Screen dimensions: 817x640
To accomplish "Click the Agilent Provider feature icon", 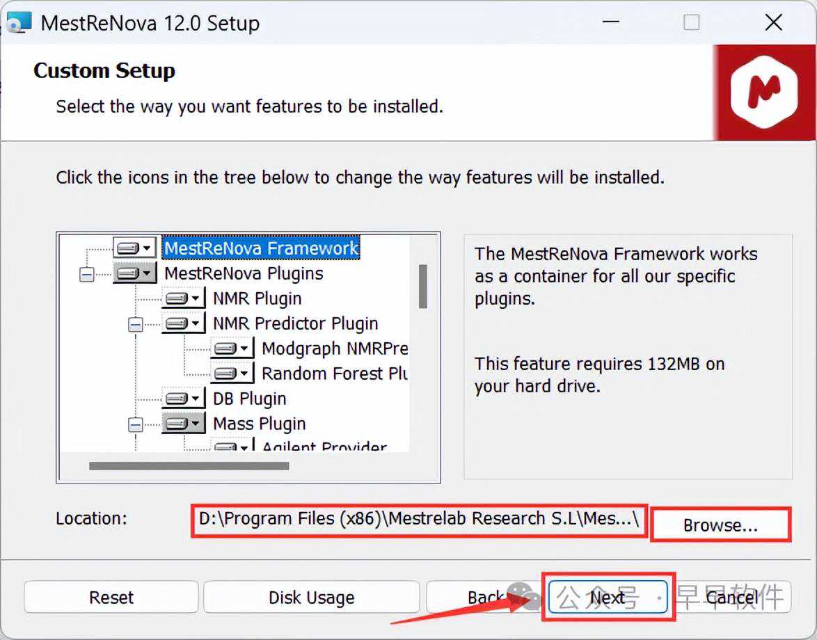I will (232, 447).
